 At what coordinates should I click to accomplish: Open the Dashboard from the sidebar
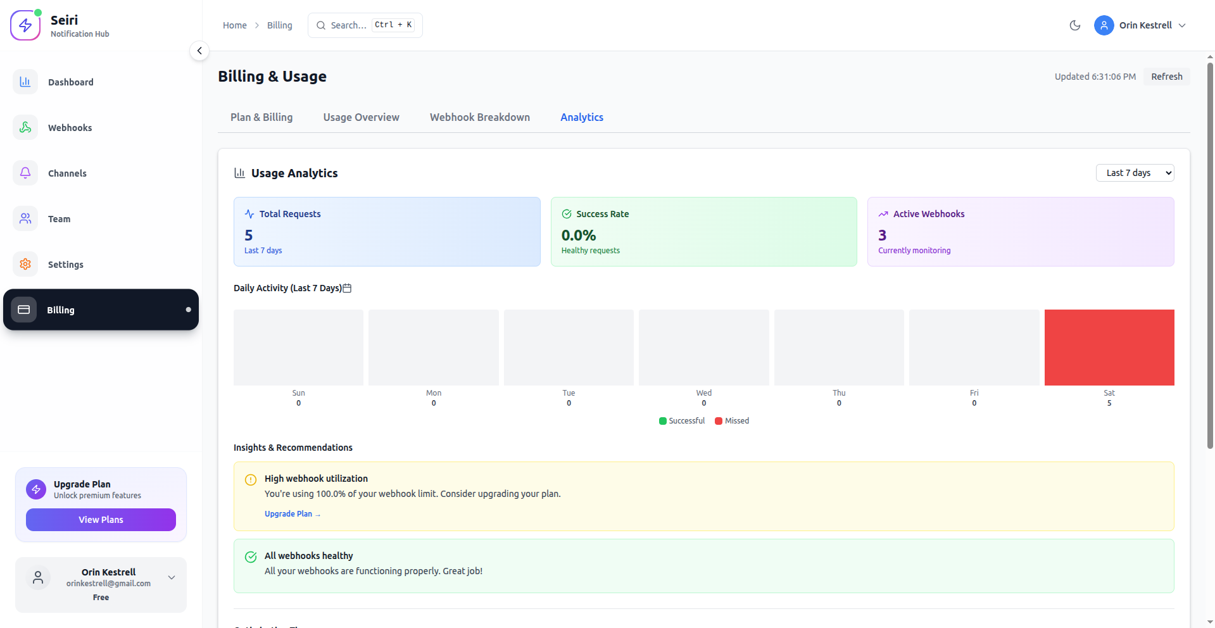tap(25, 82)
